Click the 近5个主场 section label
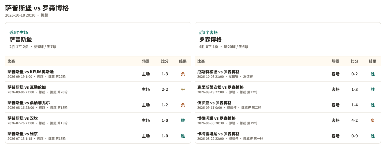Viewport: 386px width, 147px height. coord(18,32)
